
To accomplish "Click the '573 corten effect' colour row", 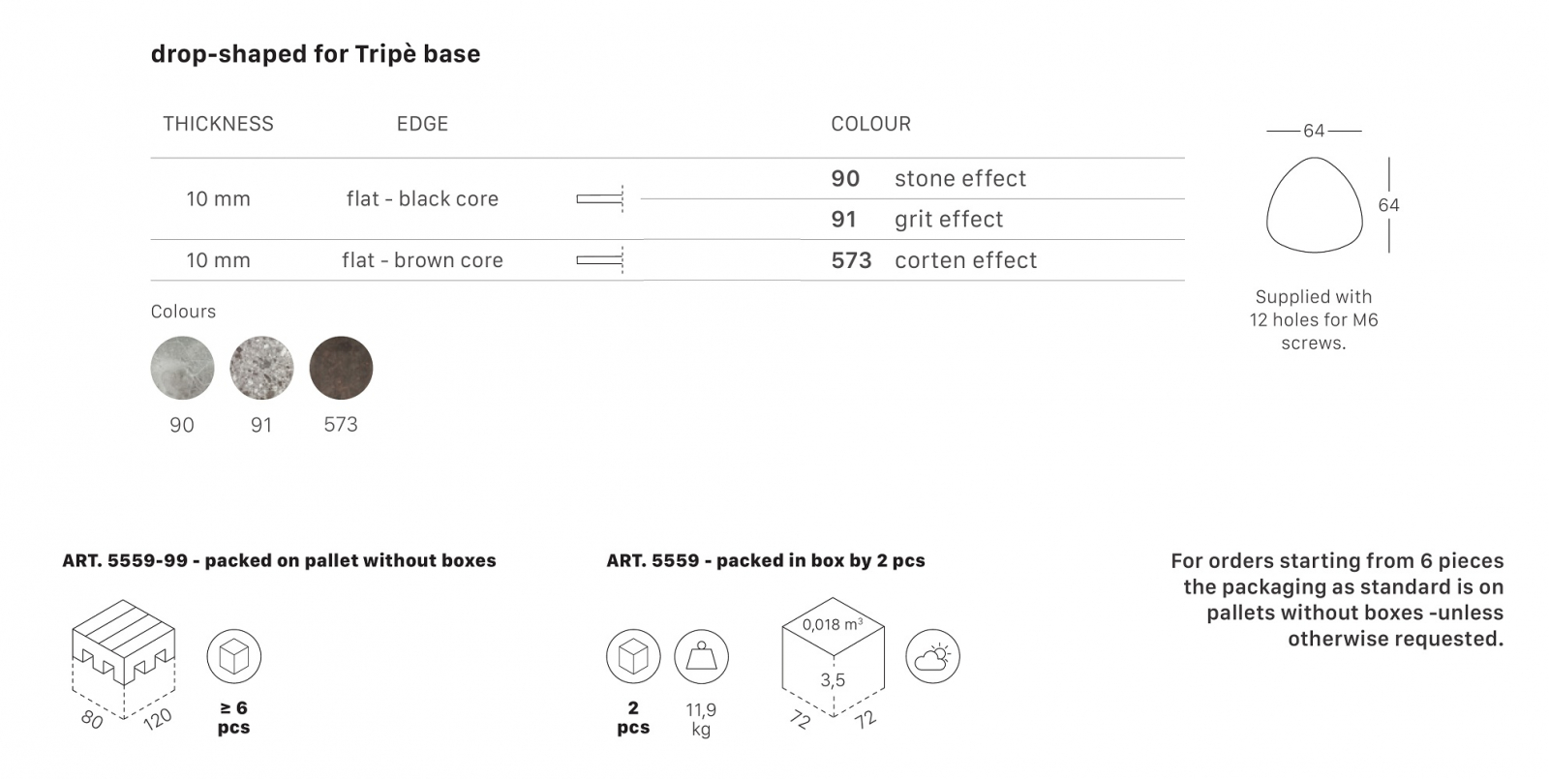I will 993,260.
